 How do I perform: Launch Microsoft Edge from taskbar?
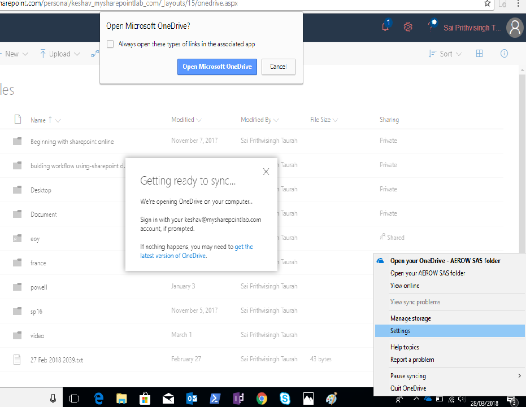click(99, 399)
